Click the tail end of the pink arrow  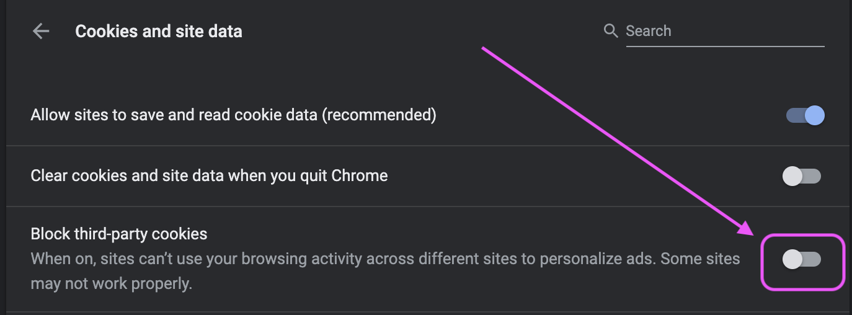click(484, 49)
